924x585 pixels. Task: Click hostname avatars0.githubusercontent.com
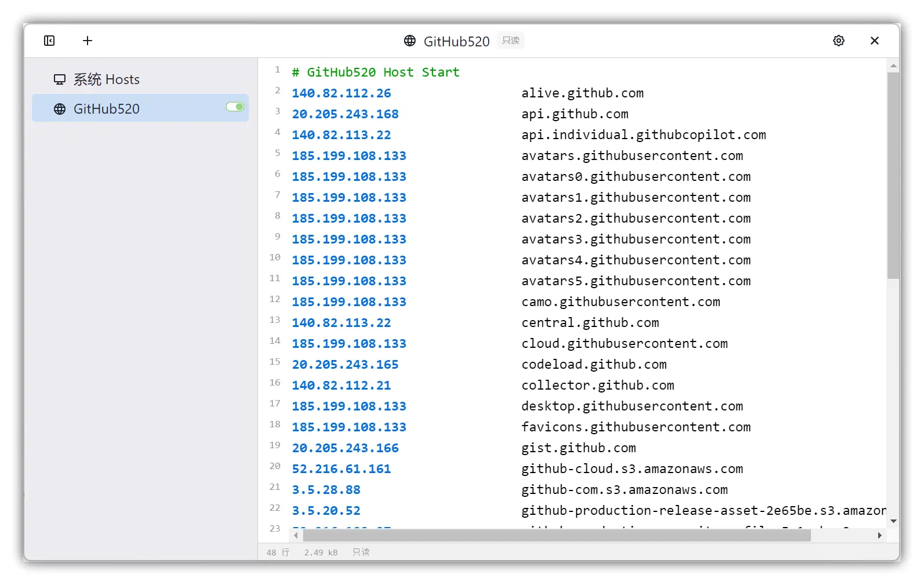pyautogui.click(x=636, y=176)
